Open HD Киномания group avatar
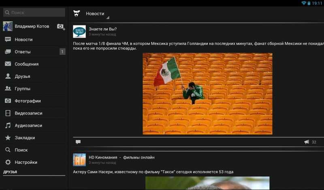Image resolution: width=324 pixels, height=190 pixels. click(x=79, y=160)
